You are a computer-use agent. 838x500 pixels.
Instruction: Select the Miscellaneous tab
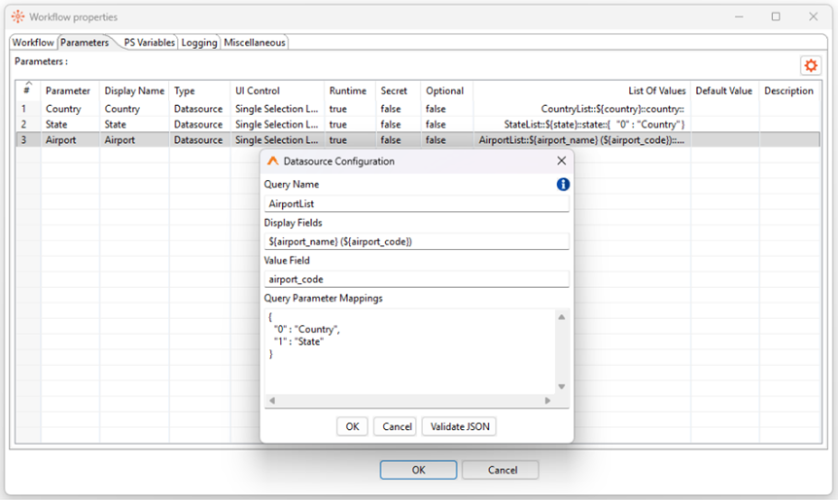click(x=255, y=43)
